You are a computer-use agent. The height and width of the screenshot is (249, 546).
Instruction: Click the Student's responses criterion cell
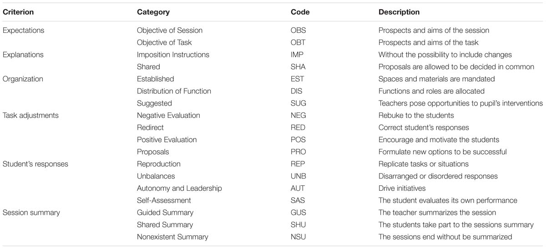pyautogui.click(x=35, y=164)
